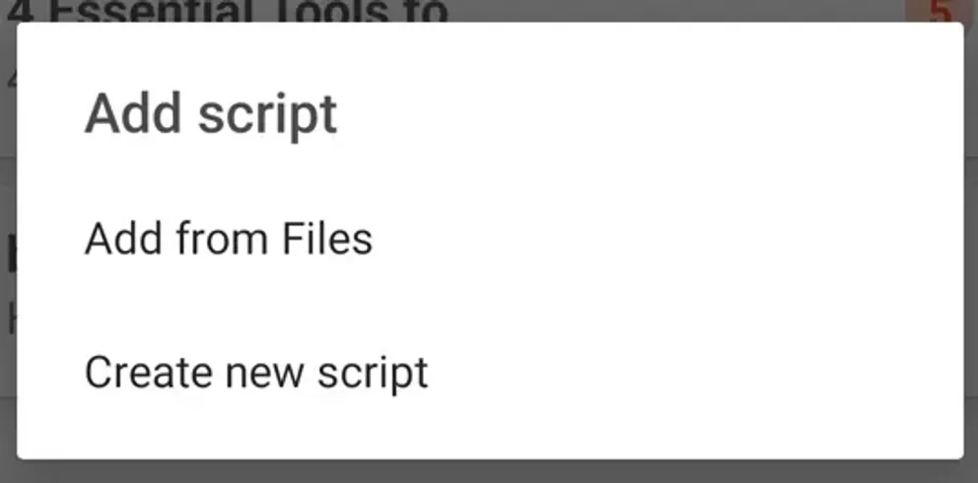Select the Add from Files option

click(x=229, y=240)
